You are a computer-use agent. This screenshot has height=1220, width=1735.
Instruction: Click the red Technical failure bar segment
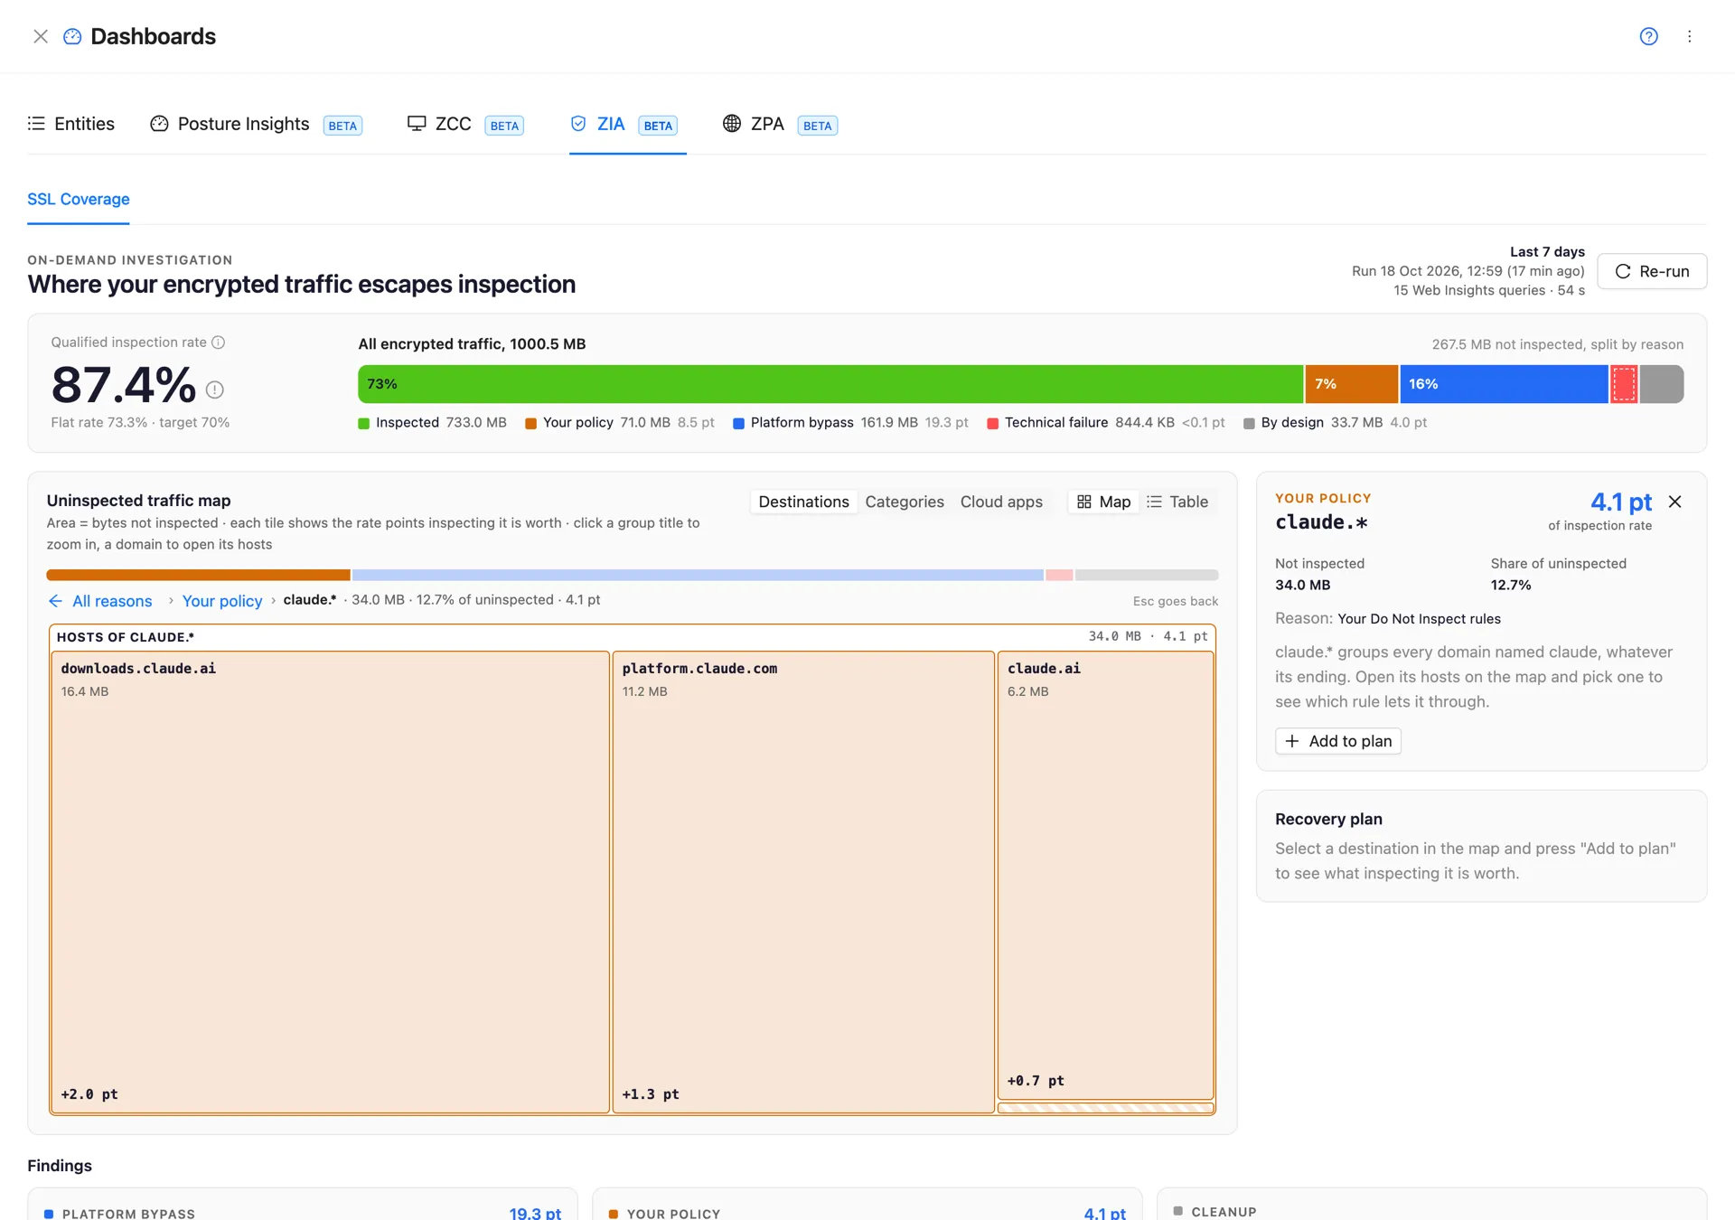[1624, 384]
